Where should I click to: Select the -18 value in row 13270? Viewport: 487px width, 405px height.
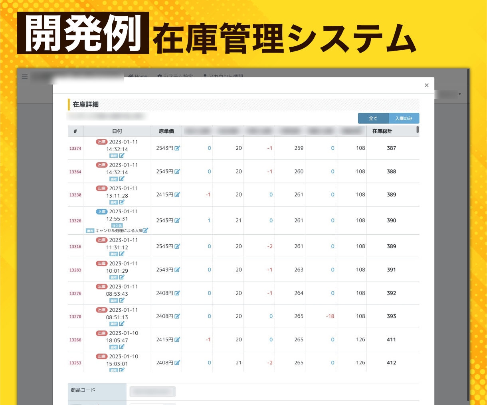tap(330, 316)
